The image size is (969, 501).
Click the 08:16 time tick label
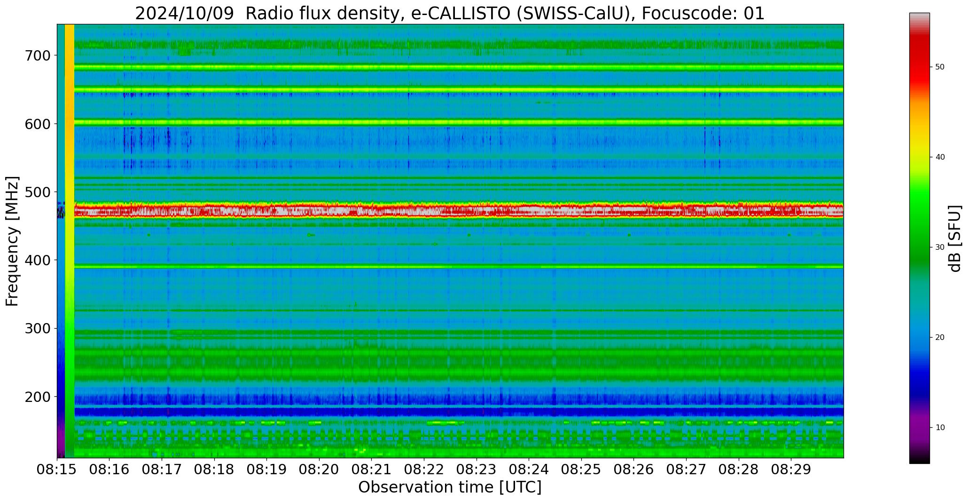click(109, 470)
